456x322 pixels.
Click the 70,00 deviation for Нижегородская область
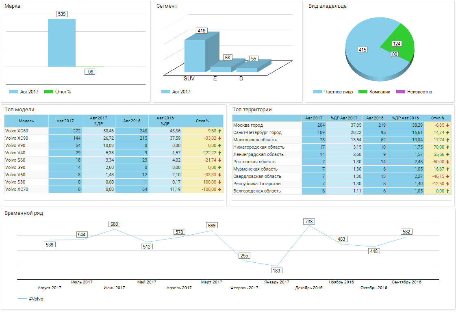(x=439, y=147)
